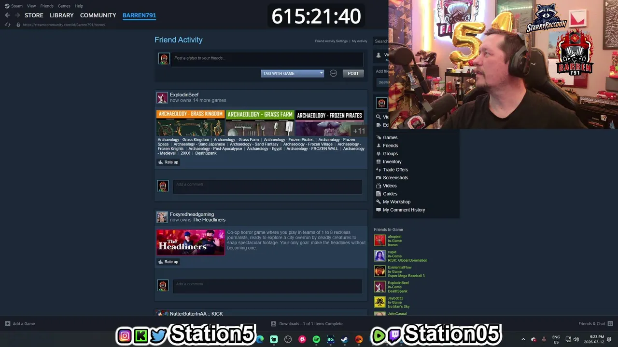
Task: Click Add a Game plus icon
Action: click(8, 324)
